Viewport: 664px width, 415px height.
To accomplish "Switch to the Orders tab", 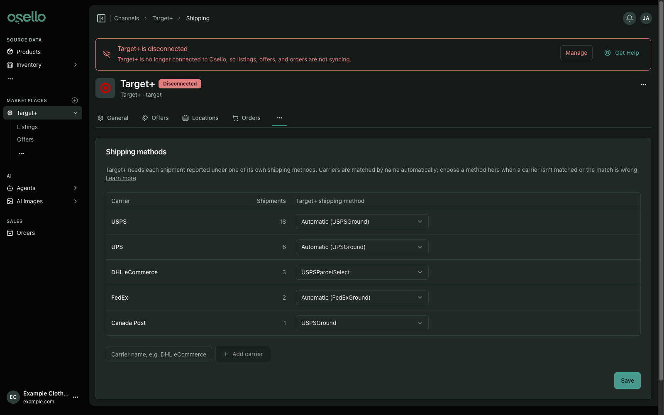I will [247, 118].
